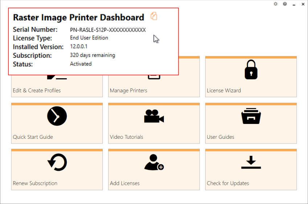Click the Serial Number: label
The image size is (308, 204).
pos(35,30)
